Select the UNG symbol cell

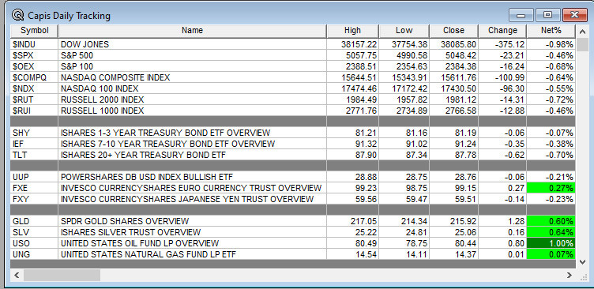pyautogui.click(x=35, y=253)
